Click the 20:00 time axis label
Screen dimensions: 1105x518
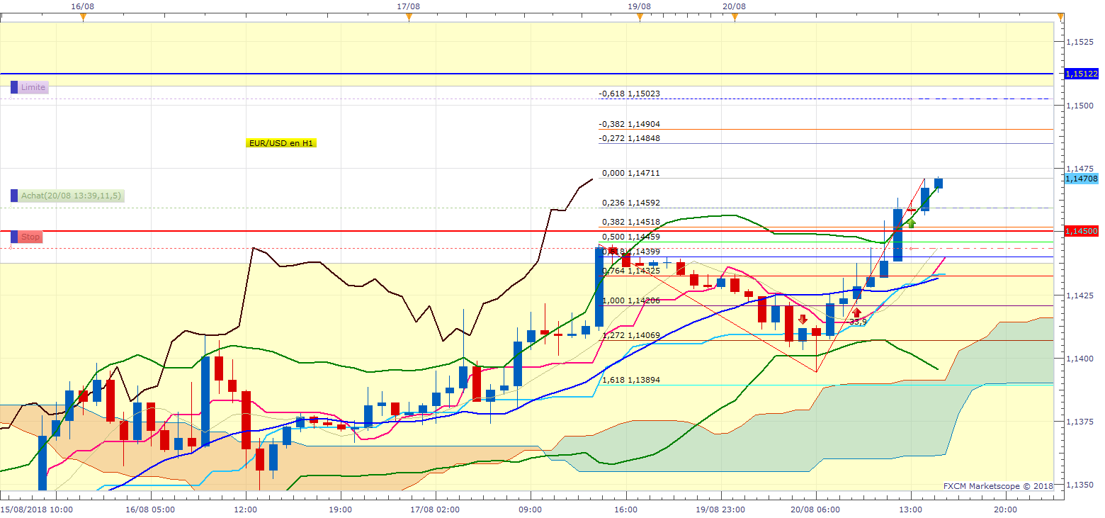tap(1005, 509)
